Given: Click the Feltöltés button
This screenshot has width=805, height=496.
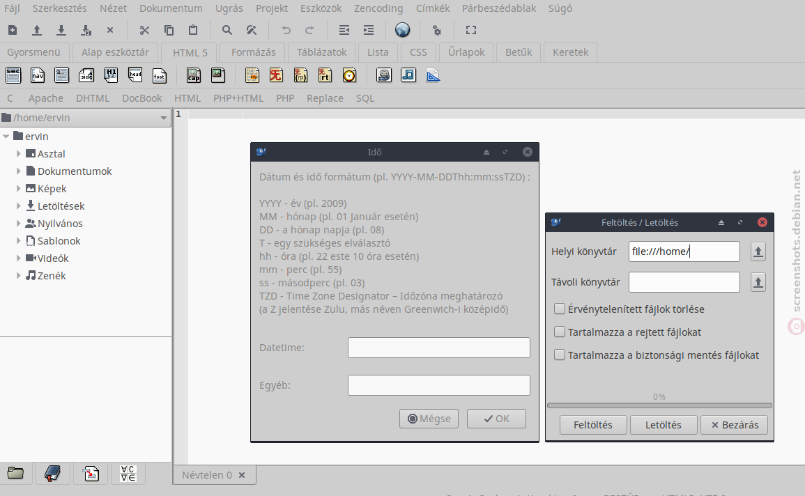Looking at the screenshot, I should (x=593, y=425).
